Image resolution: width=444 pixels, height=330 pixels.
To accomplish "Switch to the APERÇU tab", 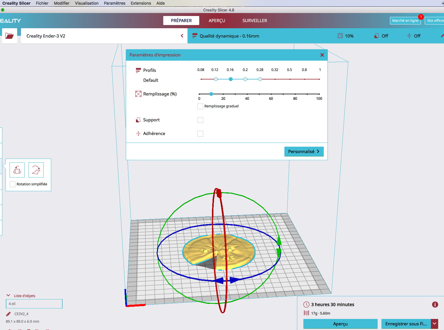I will [217, 21].
